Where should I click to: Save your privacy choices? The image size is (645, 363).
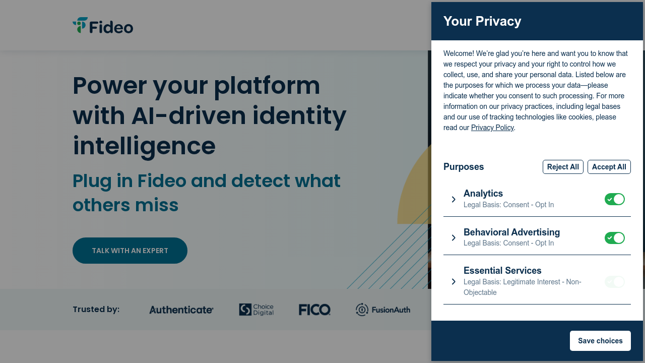pyautogui.click(x=600, y=341)
